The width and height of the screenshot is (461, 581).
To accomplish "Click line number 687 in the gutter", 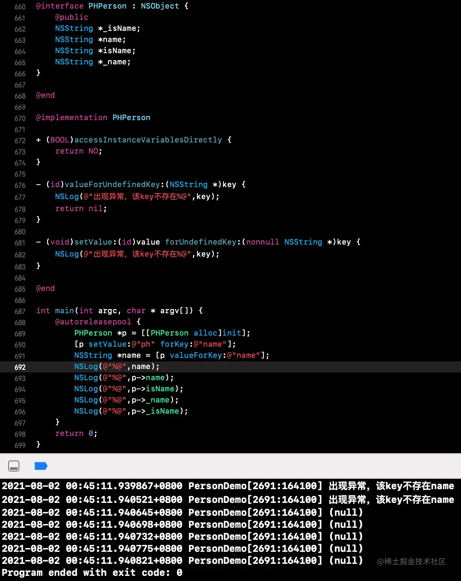I will (x=20, y=312).
